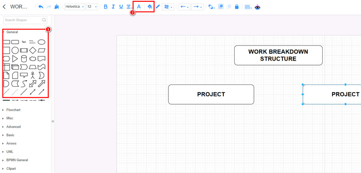Apply underline with U icon
Image resolution: width=361 pixels, height=173 pixels.
(x=121, y=7)
